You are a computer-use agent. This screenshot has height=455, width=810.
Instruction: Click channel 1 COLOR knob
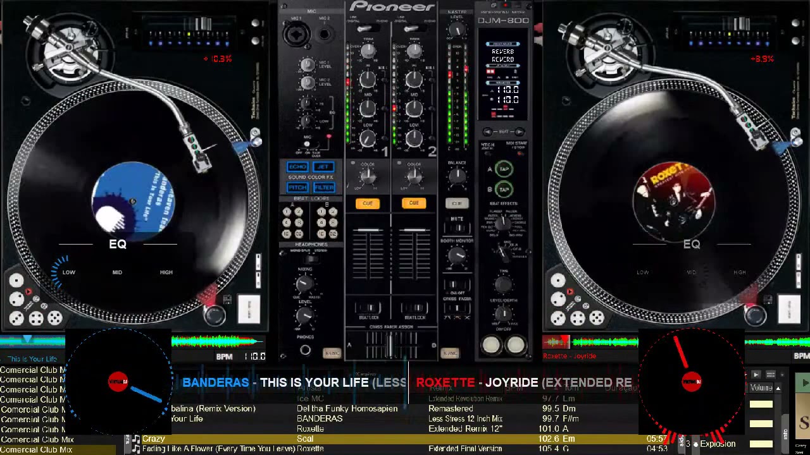pos(368,178)
